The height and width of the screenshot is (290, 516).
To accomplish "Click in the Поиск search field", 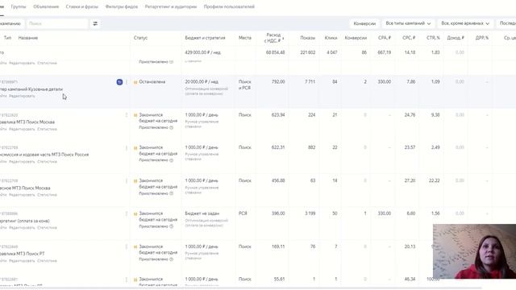I will click(x=57, y=23).
